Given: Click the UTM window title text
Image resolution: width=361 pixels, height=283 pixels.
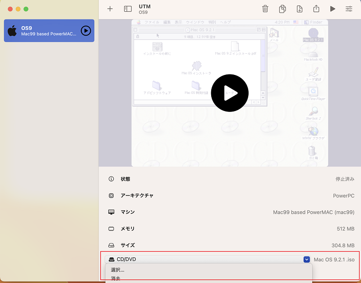Looking at the screenshot, I should tap(144, 7).
